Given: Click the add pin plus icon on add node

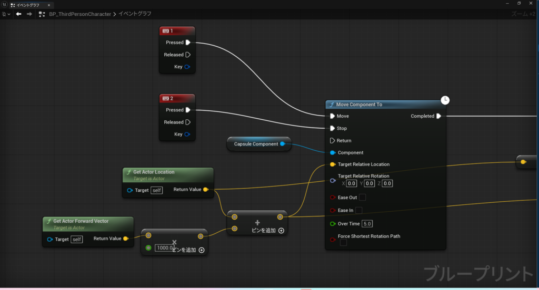Looking at the screenshot, I should coord(281,231).
